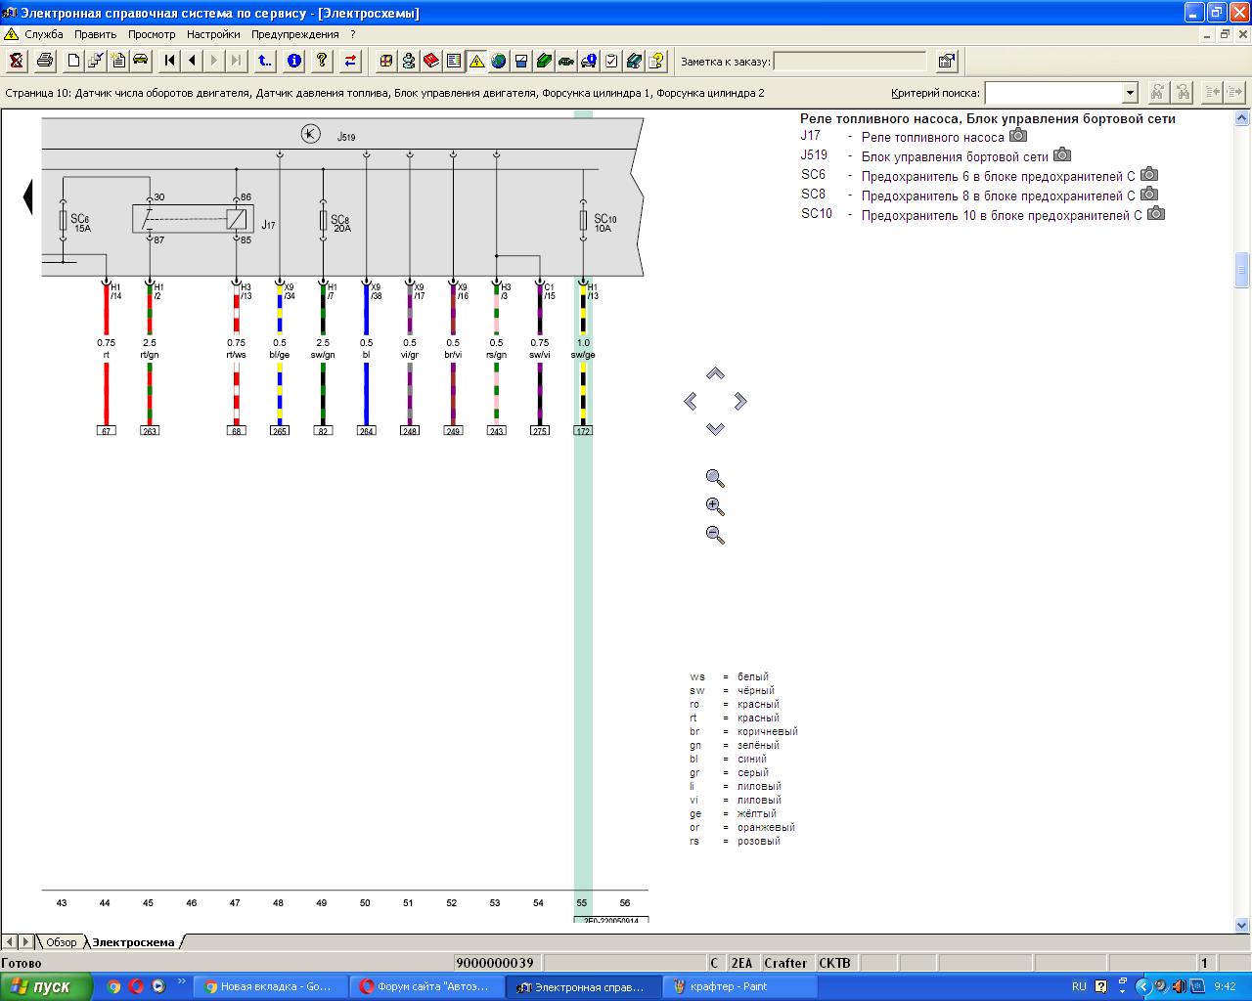The width and height of the screenshot is (1252, 1001).
Task: Click the globe toolbar icon
Action: click(x=499, y=61)
